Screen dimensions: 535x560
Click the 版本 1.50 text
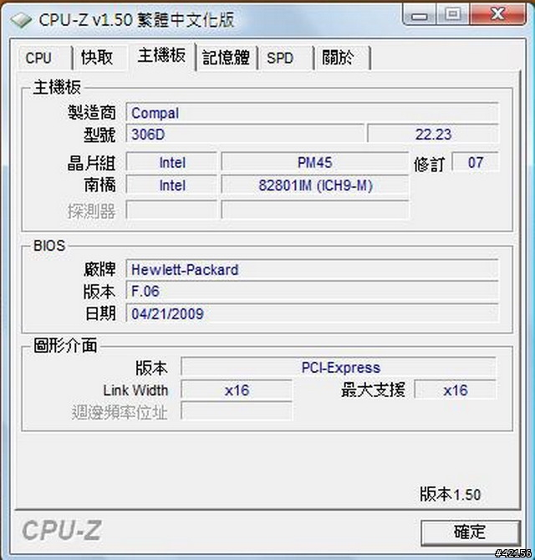pos(450,494)
